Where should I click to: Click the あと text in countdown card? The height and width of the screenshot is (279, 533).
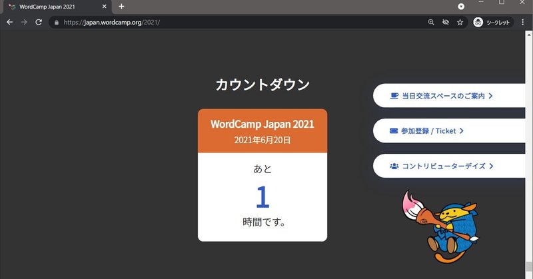263,169
